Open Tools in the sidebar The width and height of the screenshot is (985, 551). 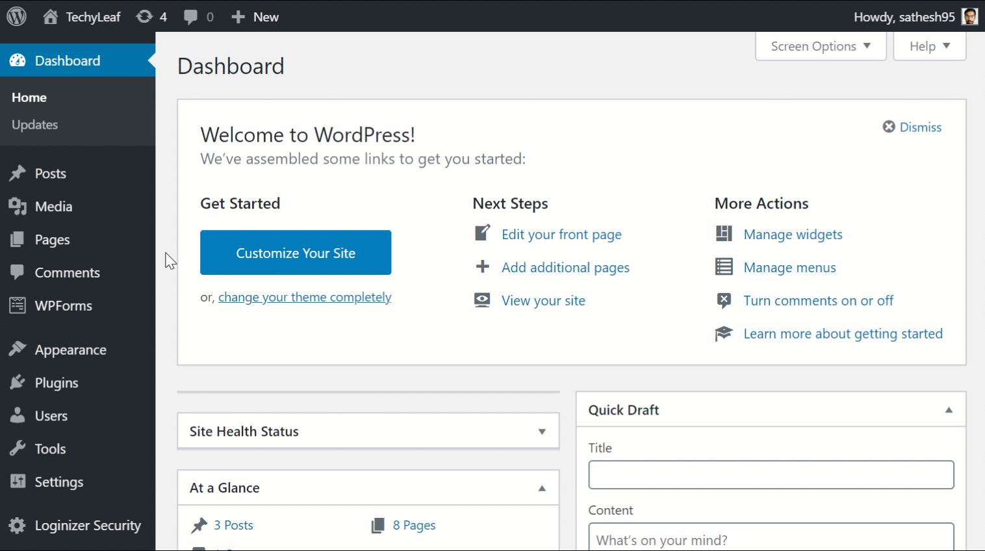pyautogui.click(x=50, y=449)
